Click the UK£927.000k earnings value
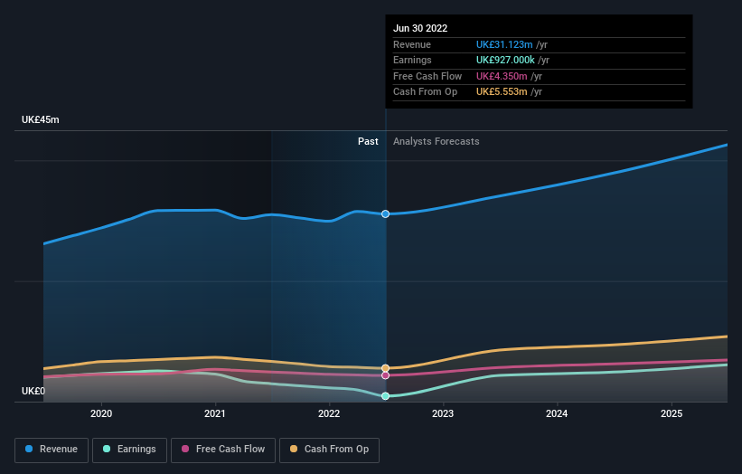 click(x=505, y=60)
